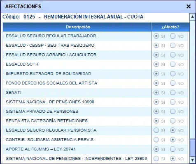
Task: Select SI for RENTA 5TA CATEGORÍA RETENCIONES
Action: [x=156, y=121]
